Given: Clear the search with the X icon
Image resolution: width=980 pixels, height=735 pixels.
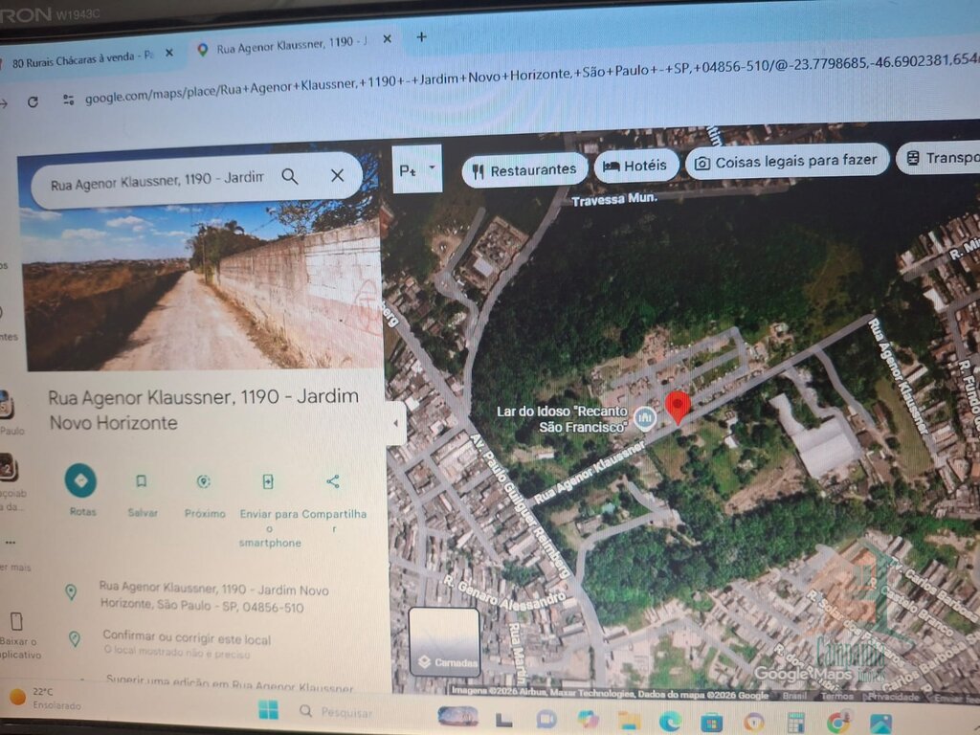Looking at the screenshot, I should click(337, 176).
